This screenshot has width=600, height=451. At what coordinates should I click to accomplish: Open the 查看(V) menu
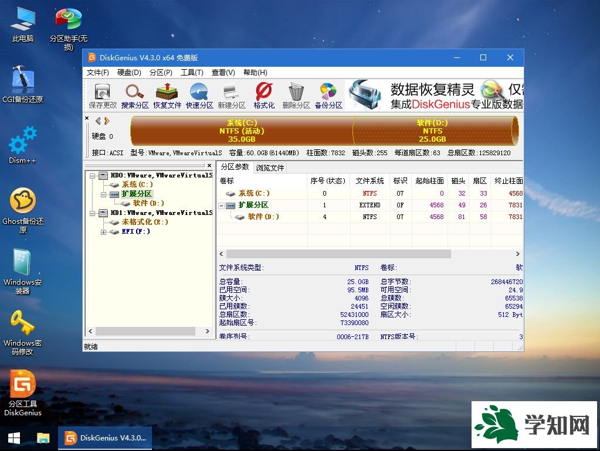pyautogui.click(x=222, y=72)
